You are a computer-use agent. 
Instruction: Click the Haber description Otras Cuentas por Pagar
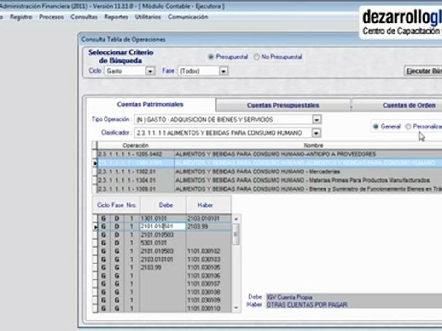[354, 304]
